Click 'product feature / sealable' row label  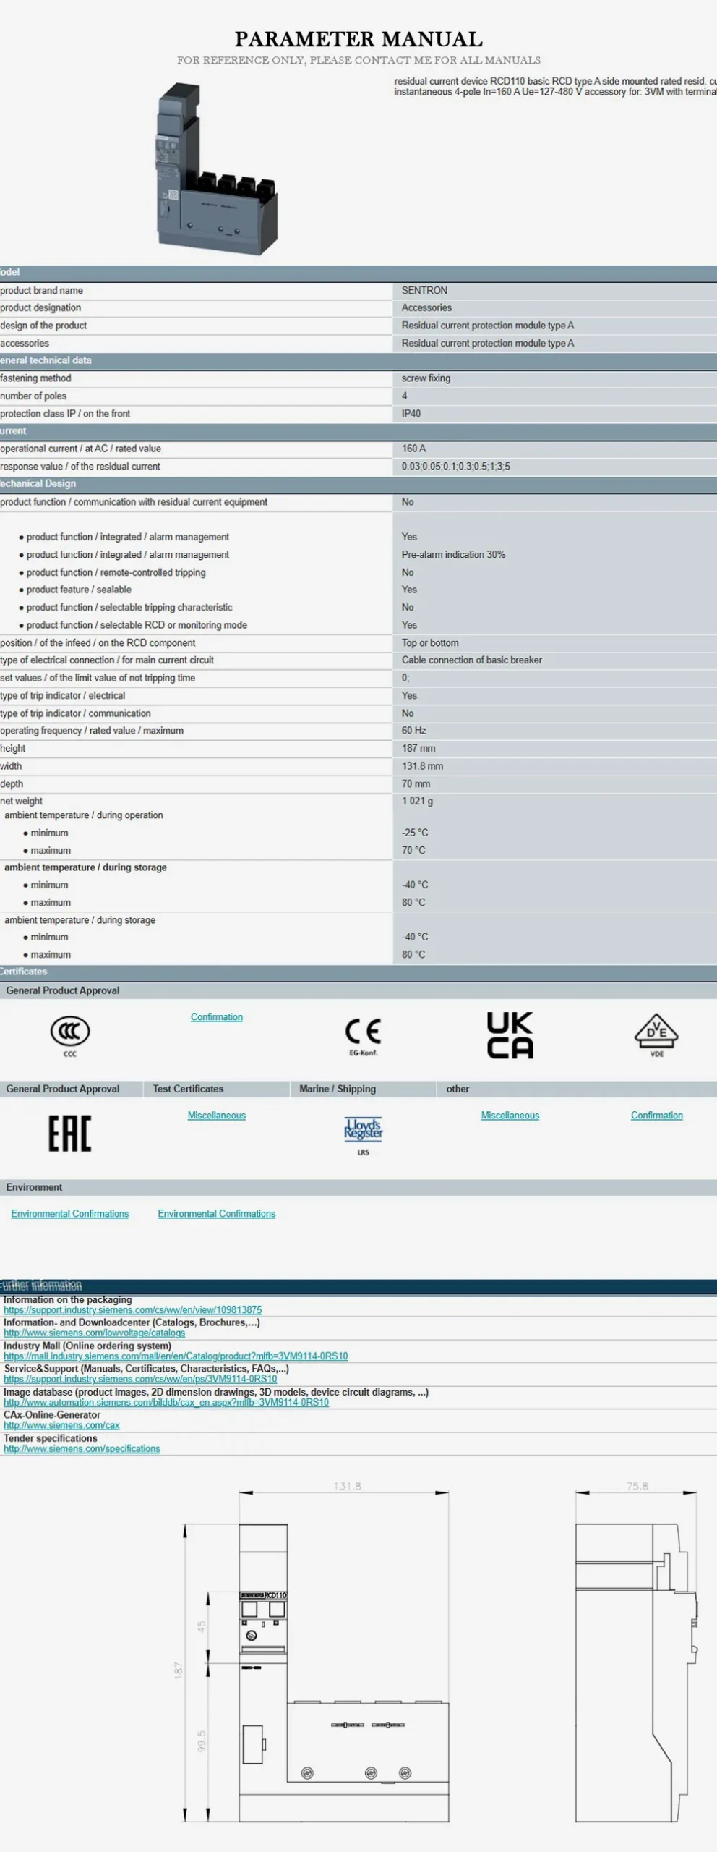[x=79, y=590]
